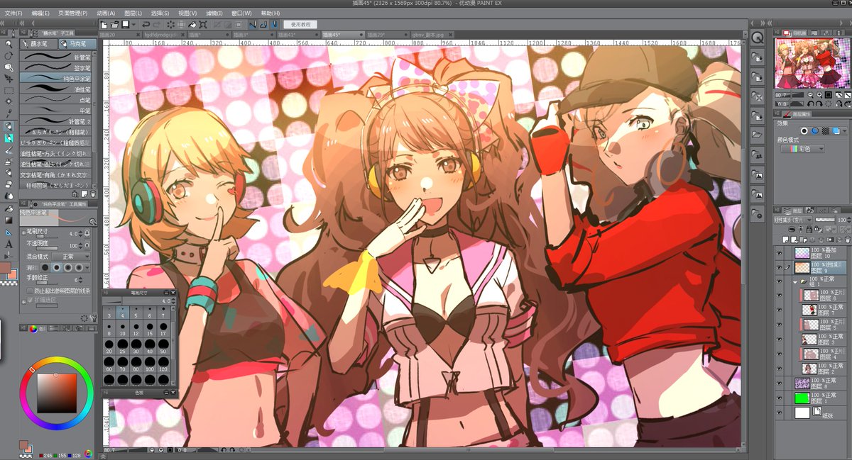Select the auto-select magic wand tool
The width and height of the screenshot is (852, 460).
pos(9,101)
